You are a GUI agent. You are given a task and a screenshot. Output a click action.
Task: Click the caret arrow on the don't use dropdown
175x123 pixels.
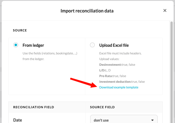(153, 120)
